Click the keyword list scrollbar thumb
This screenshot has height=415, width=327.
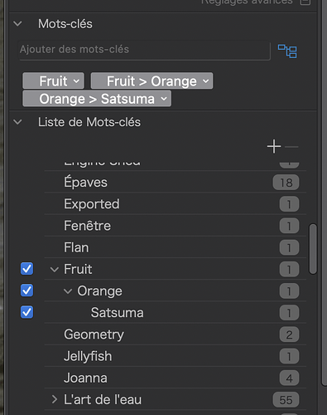pos(313,249)
